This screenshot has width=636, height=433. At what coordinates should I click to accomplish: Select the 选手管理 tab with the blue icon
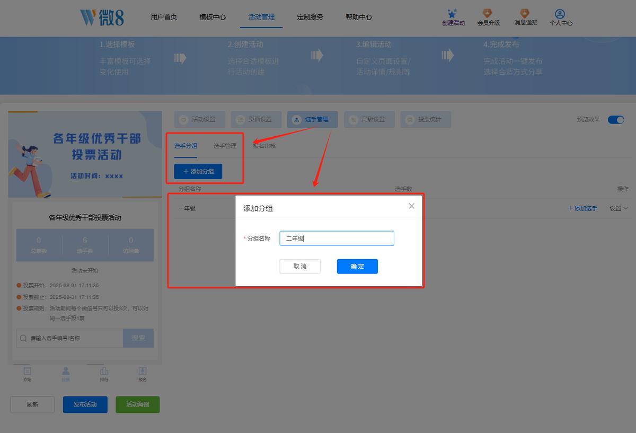pyautogui.click(x=313, y=119)
